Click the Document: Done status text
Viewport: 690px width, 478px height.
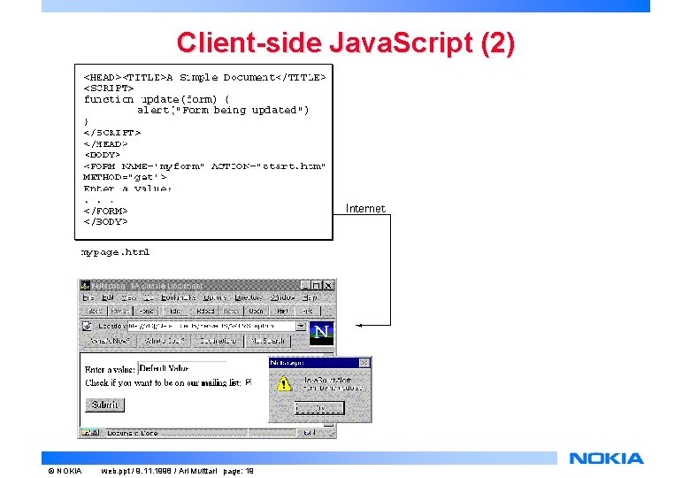133,433
